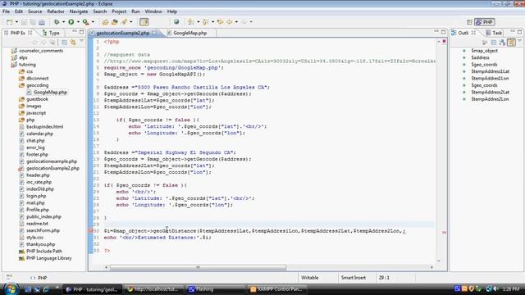The width and height of the screenshot is (525, 295).
Task: Open the New file dropdown arrow
Action: [x=16, y=22]
